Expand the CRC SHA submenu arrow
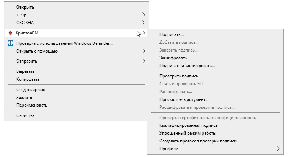This screenshot has height=157, width=288. [143, 23]
